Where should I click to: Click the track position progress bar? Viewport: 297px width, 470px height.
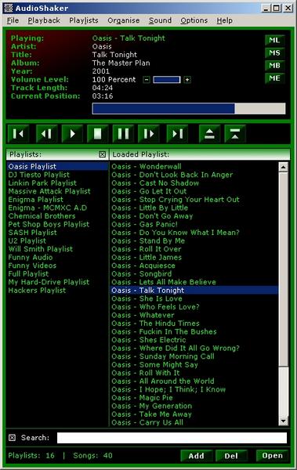coord(189,109)
